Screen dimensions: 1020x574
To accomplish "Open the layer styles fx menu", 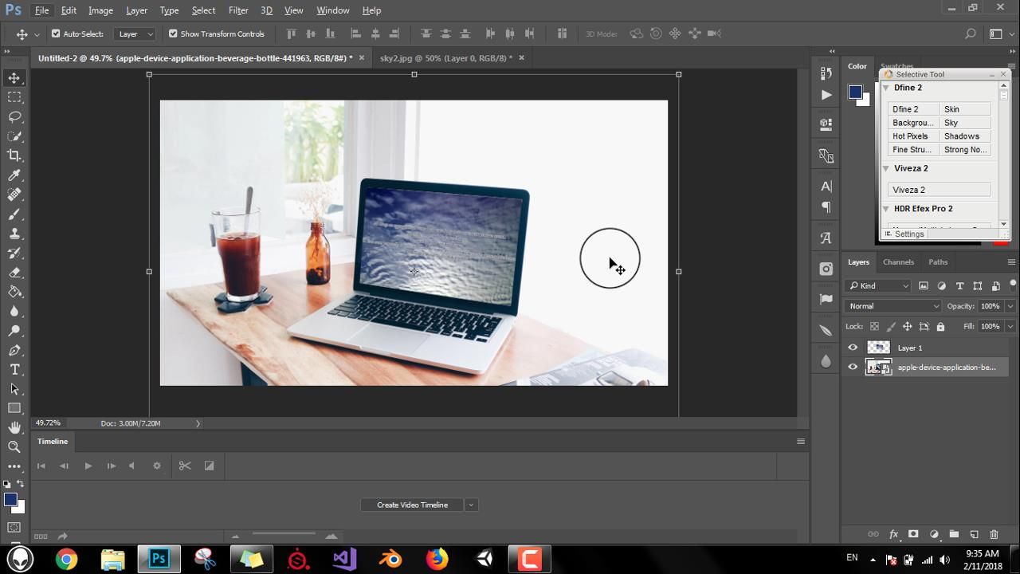I will (x=893, y=535).
